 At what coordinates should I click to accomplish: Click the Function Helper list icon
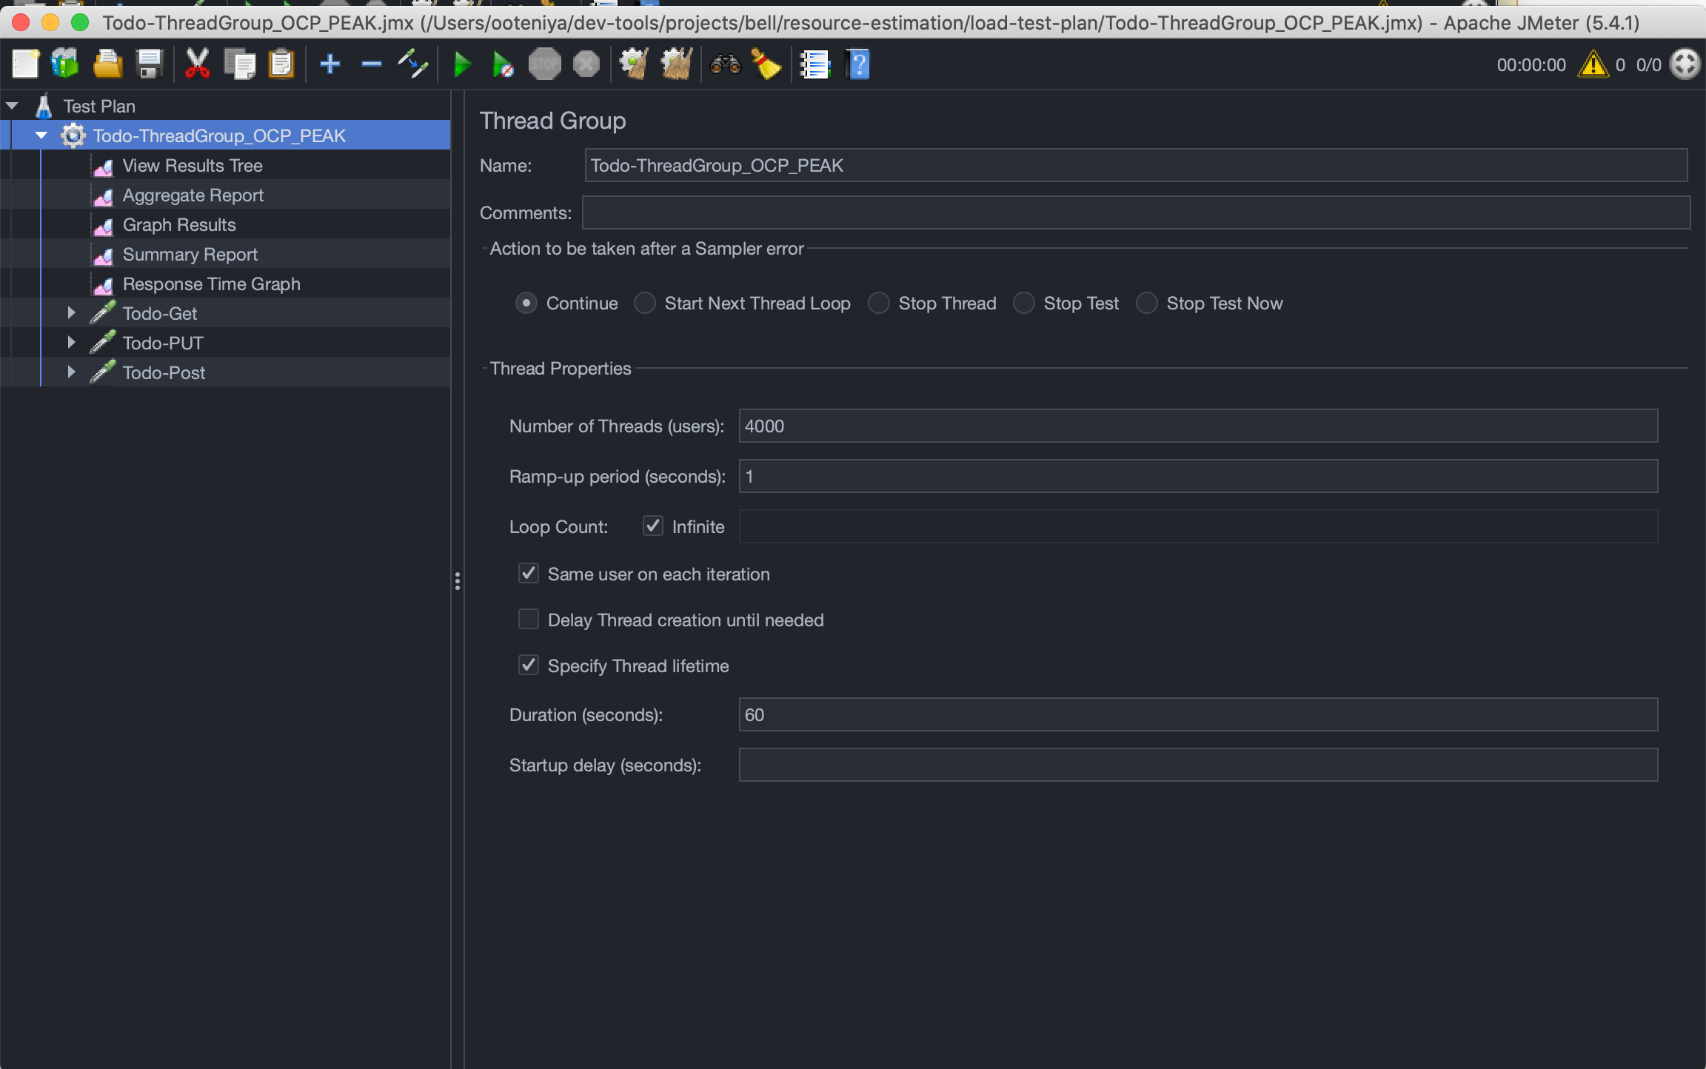815,65
